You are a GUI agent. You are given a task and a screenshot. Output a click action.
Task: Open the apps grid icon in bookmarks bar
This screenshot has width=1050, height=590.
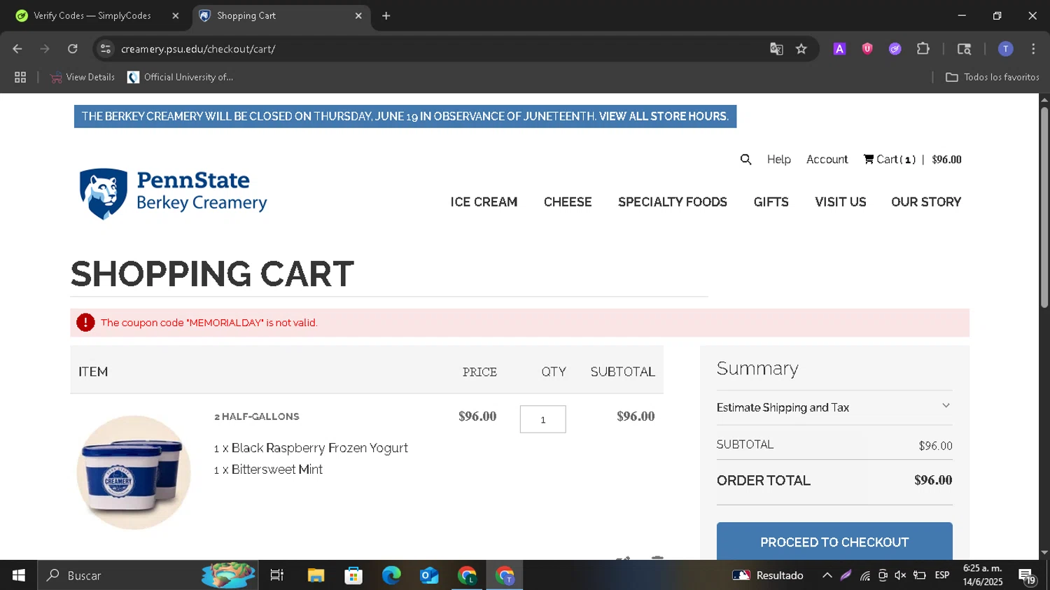pos(20,77)
